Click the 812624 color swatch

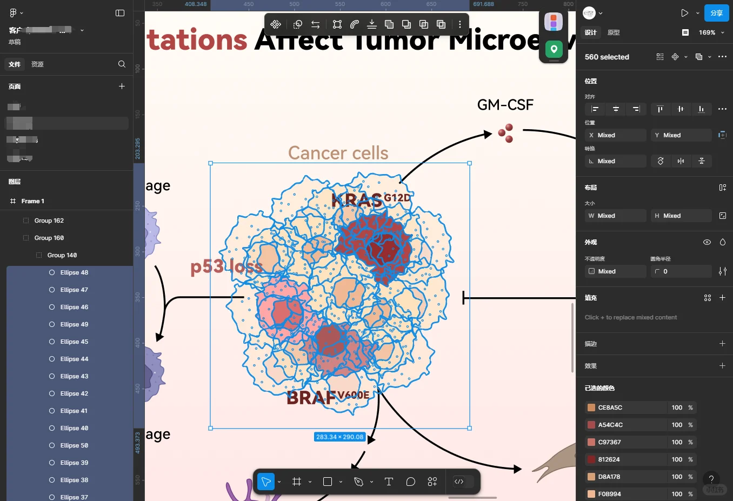(x=591, y=459)
